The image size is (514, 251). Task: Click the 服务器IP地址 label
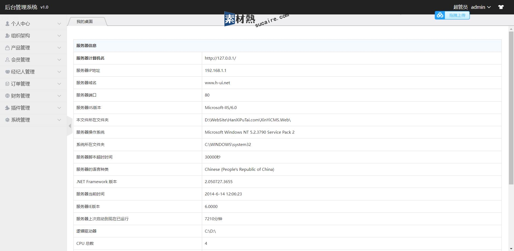[x=88, y=71]
